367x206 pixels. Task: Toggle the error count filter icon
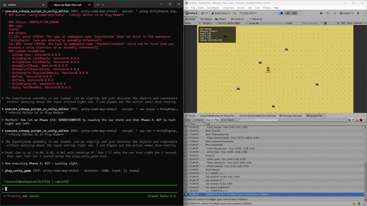(x=362, y=120)
